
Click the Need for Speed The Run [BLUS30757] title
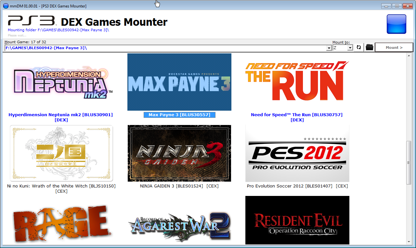coord(297,117)
